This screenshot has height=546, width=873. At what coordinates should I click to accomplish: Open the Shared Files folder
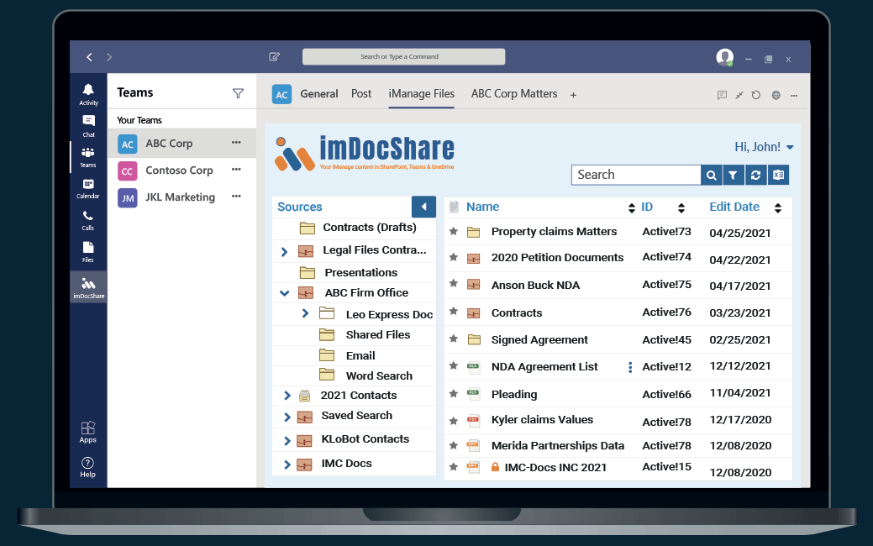[x=378, y=334]
